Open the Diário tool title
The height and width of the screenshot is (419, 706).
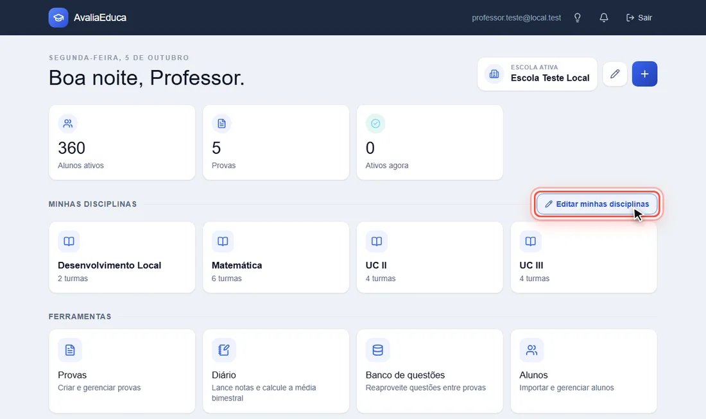224,375
